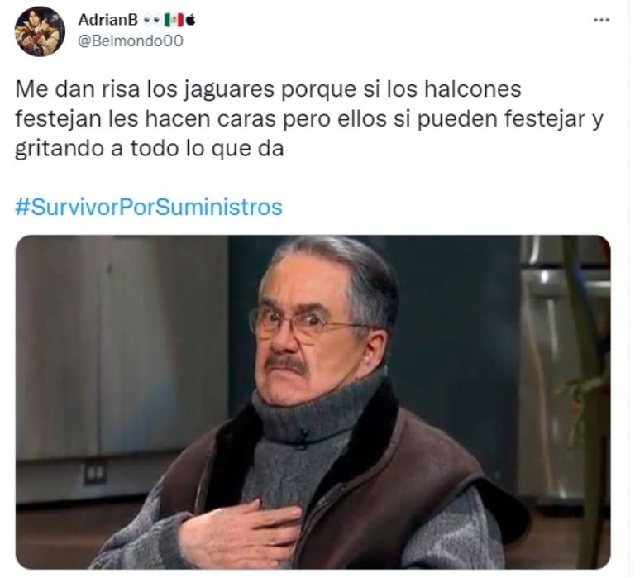Image resolution: width=635 pixels, height=578 pixels.
Task: Click the line 'gritando a todo lo que da'
Action: pyautogui.click(x=149, y=149)
